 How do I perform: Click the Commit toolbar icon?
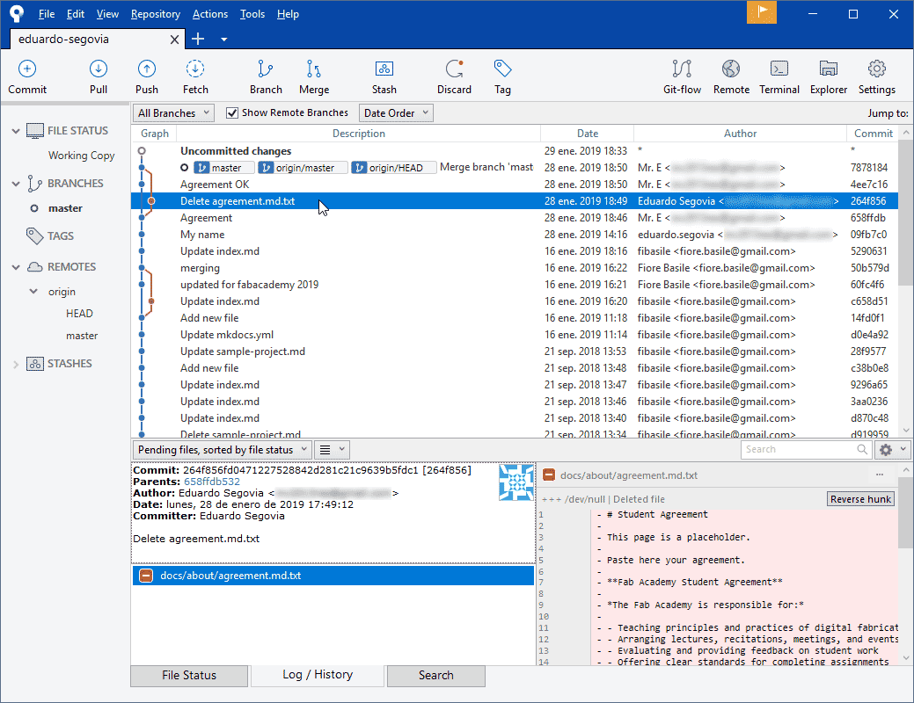point(27,70)
